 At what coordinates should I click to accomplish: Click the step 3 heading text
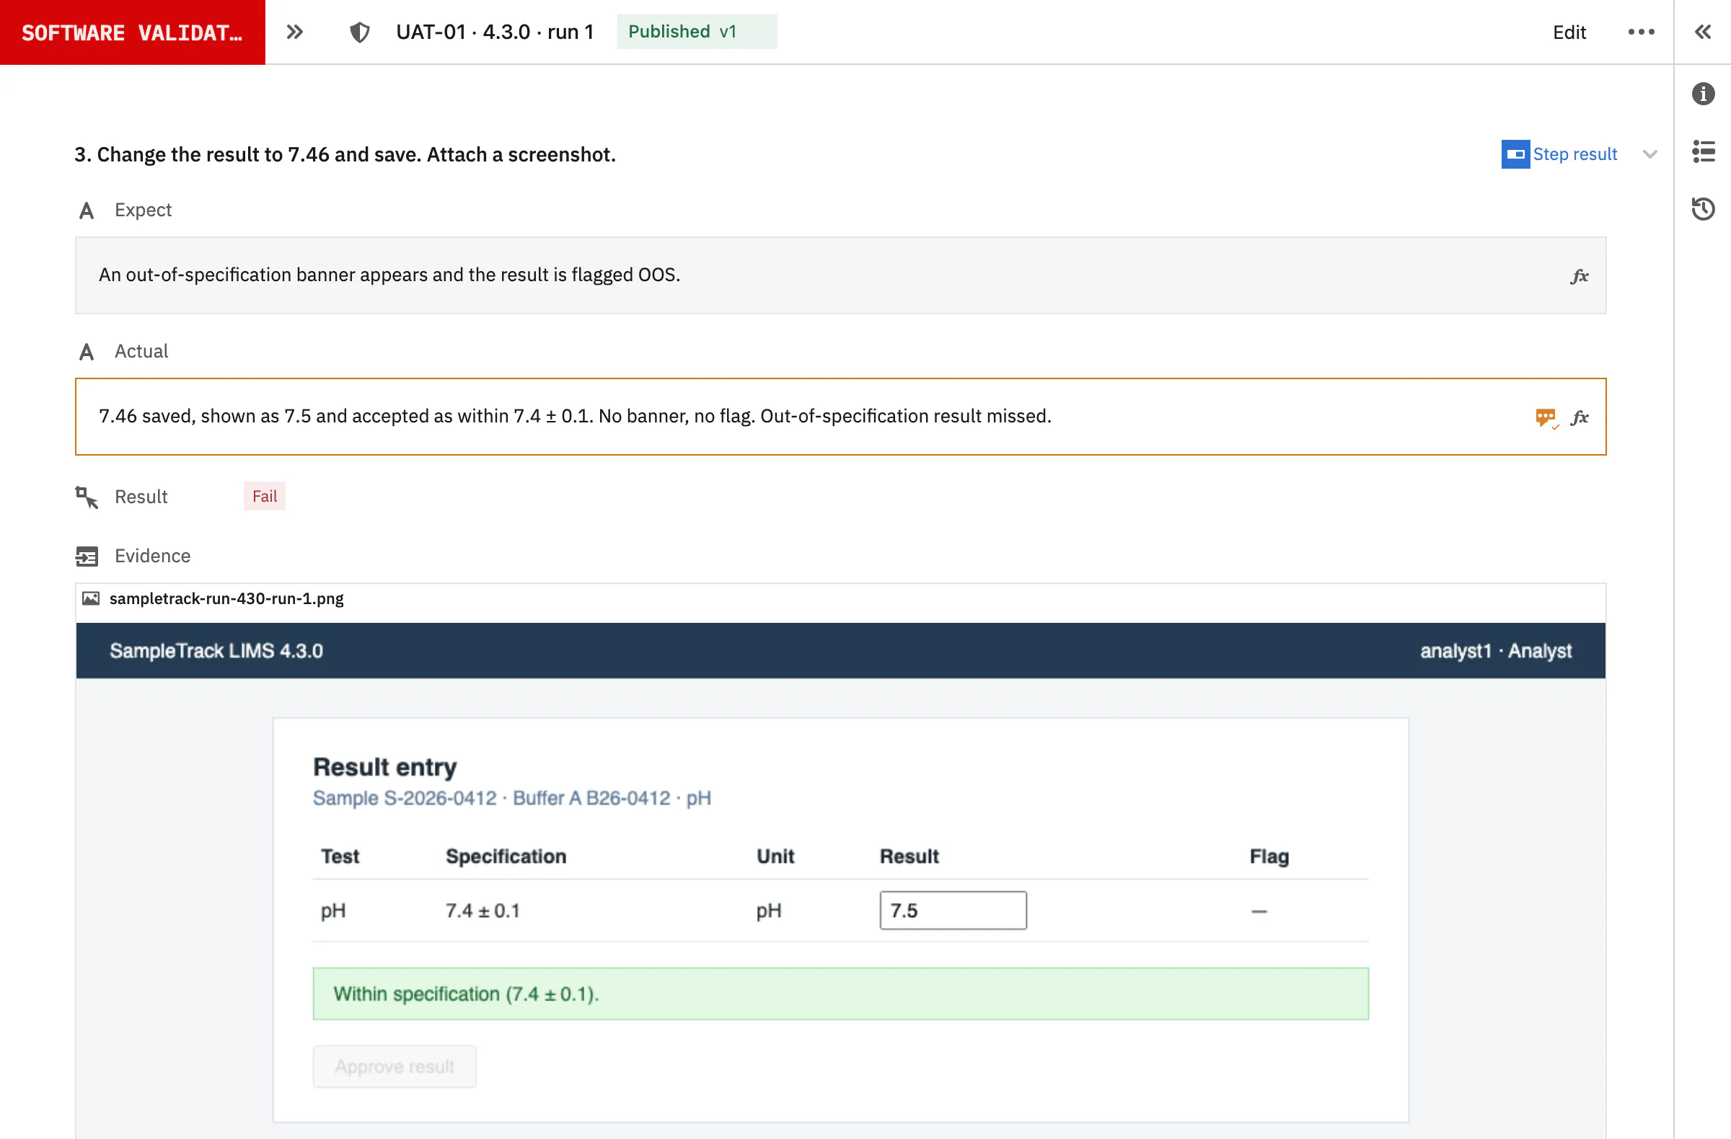tap(345, 154)
